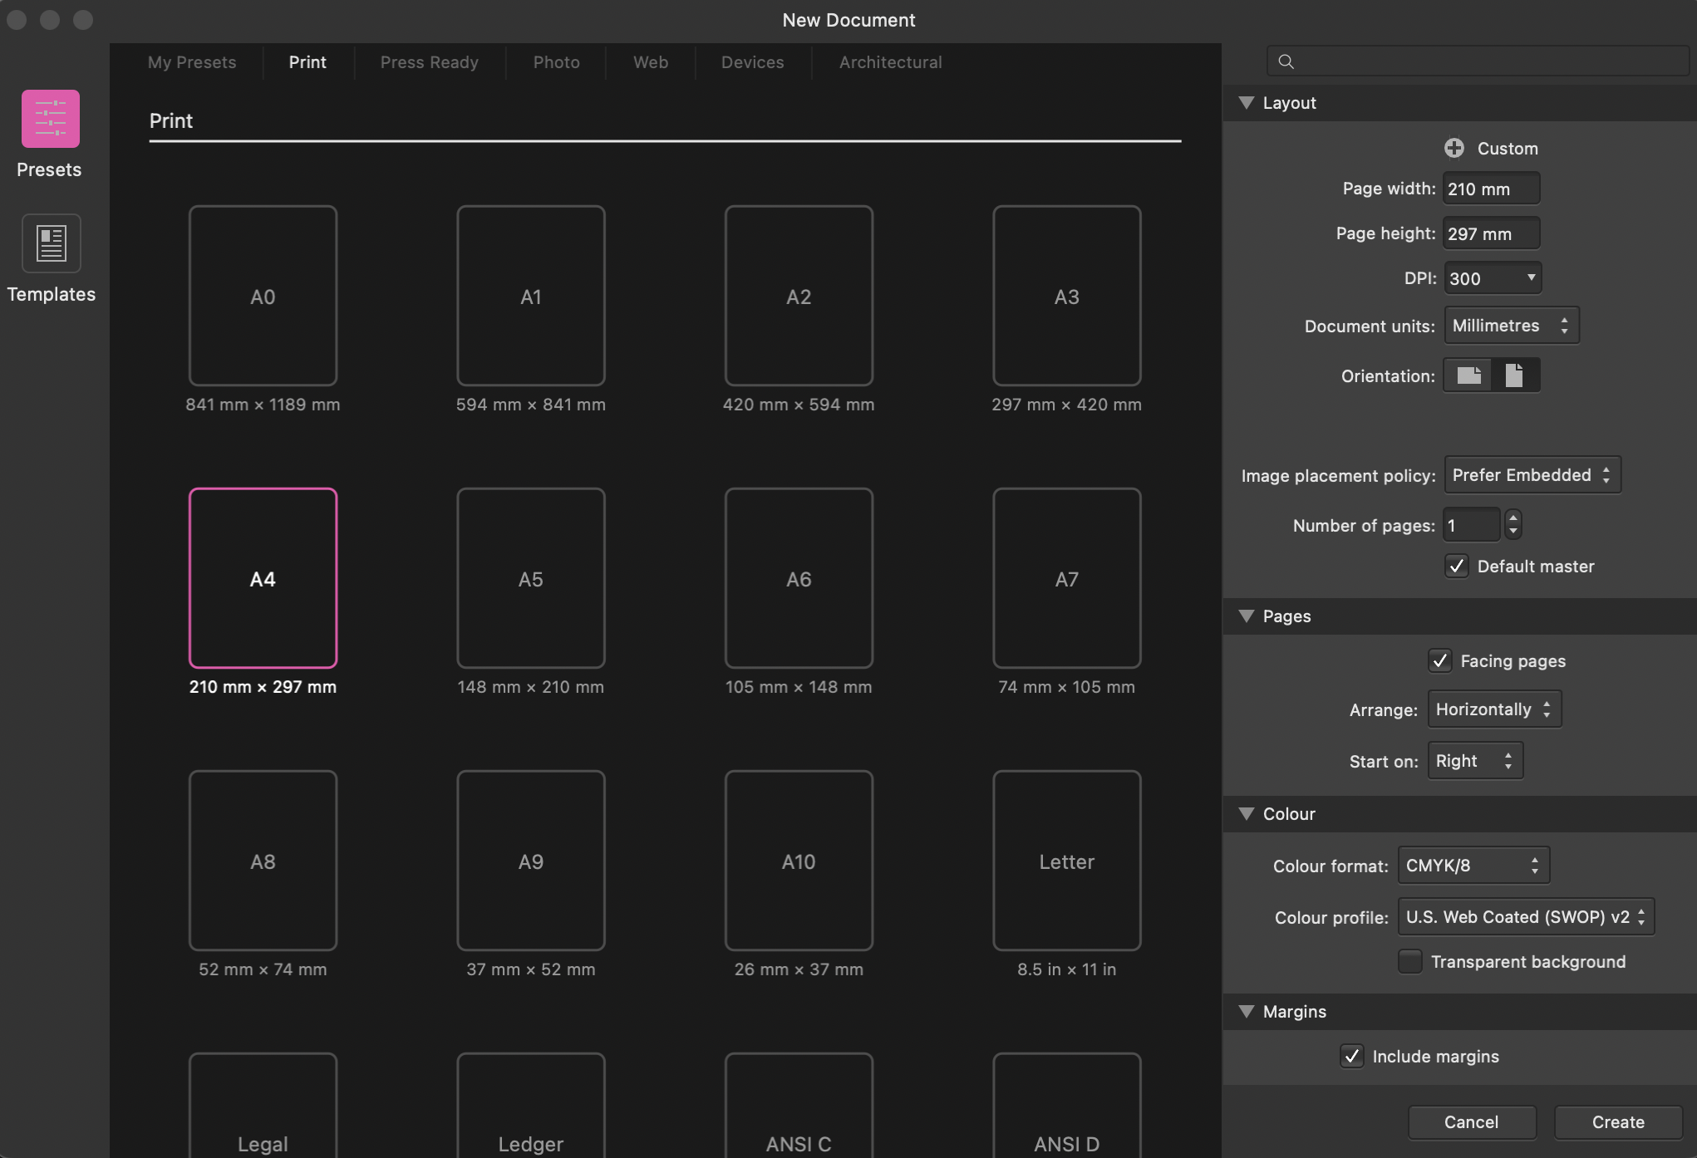Disable Include margins

point(1351,1056)
